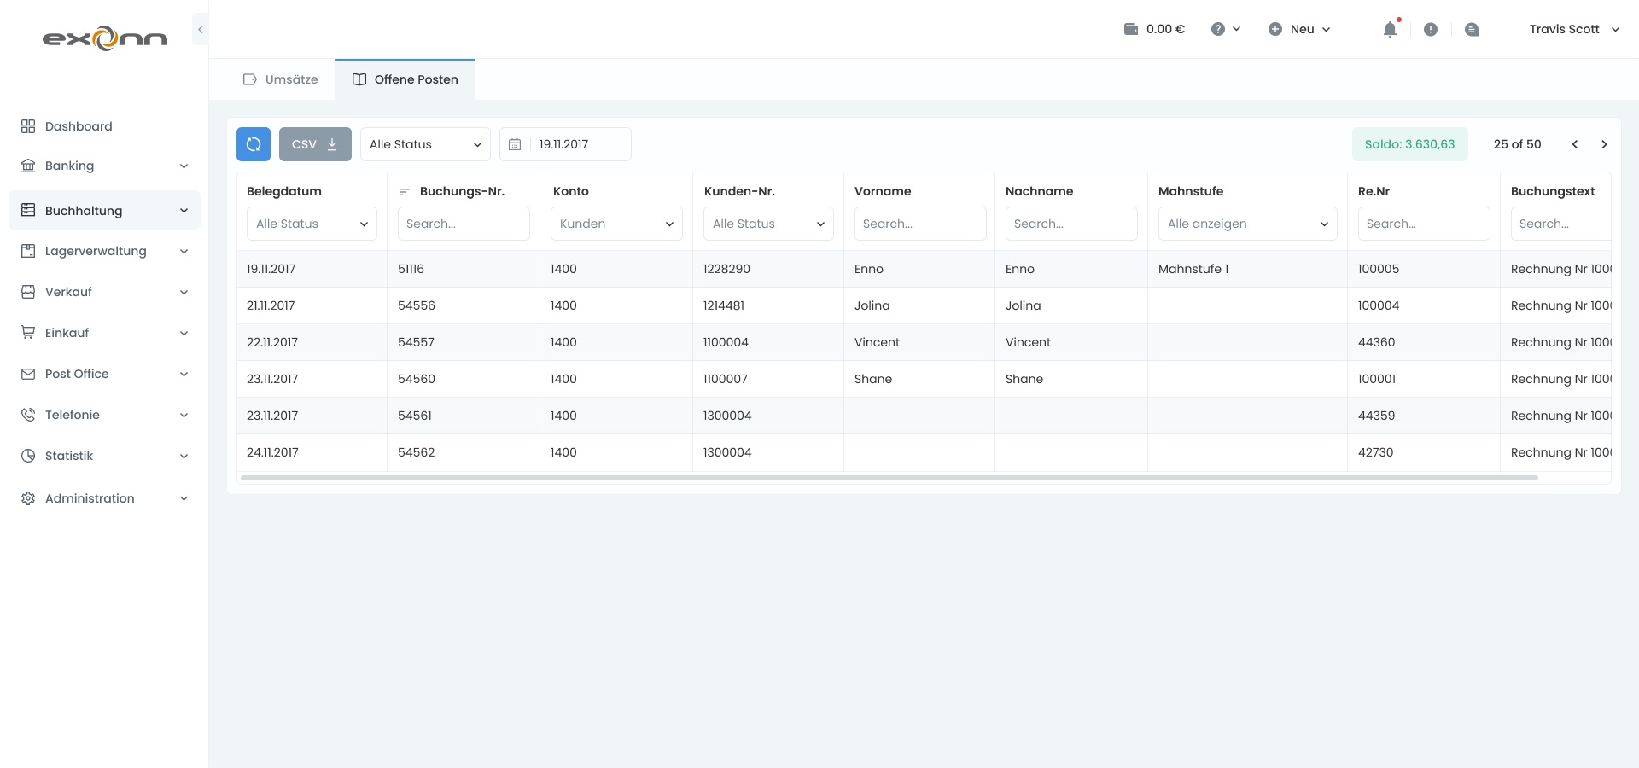Click the wallet balance icon
The width and height of the screenshot is (1639, 768).
[x=1131, y=29]
